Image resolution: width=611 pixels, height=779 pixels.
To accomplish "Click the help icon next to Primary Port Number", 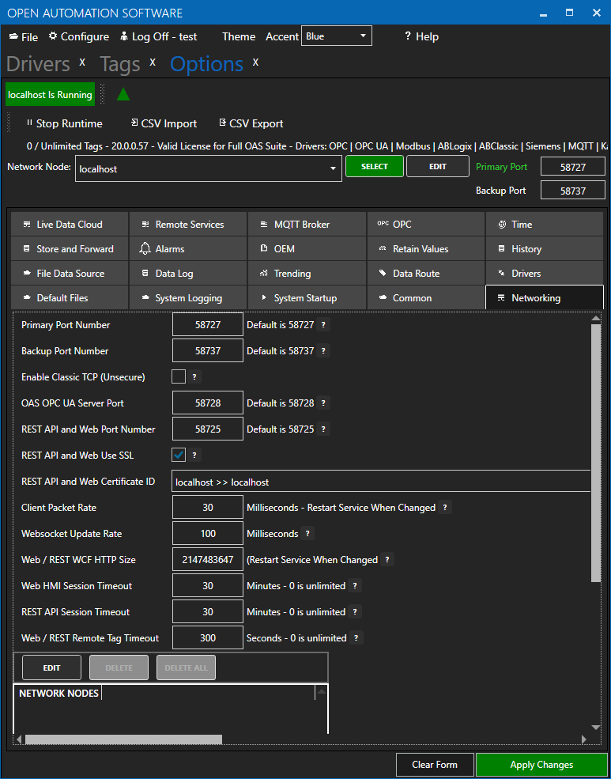I will click(322, 325).
